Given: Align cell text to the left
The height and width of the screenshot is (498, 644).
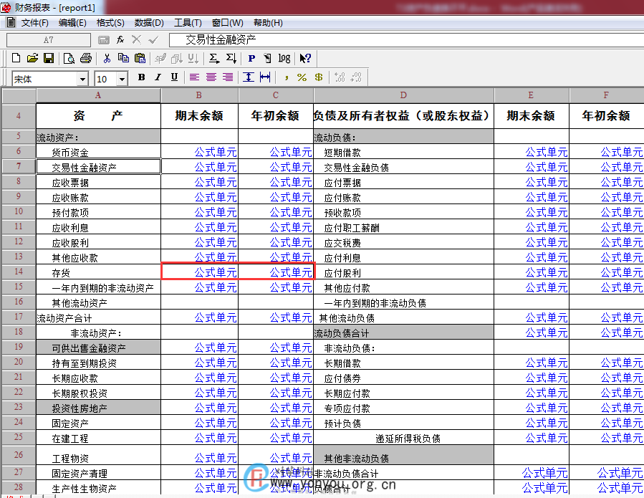Looking at the screenshot, I should (194, 77).
